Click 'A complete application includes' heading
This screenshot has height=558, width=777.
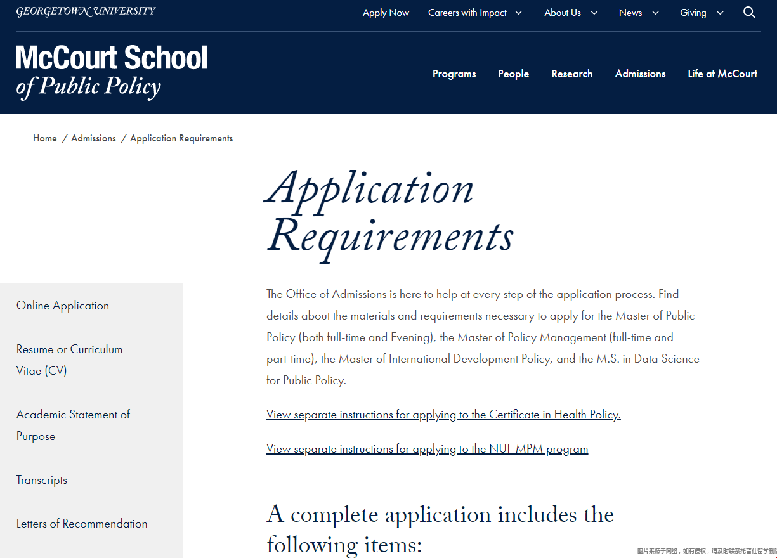(440, 528)
